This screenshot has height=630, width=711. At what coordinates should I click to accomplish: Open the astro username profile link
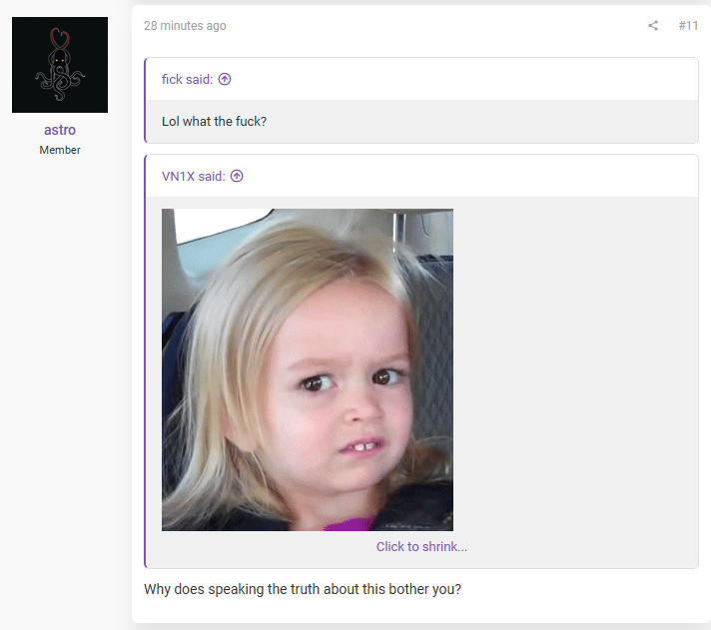[x=60, y=130]
